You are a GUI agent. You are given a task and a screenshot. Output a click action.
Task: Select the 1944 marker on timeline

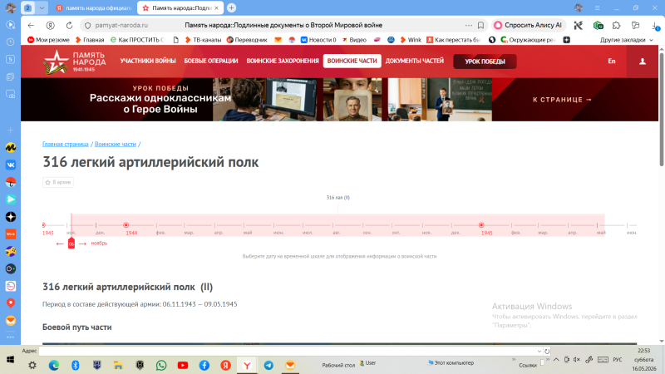126,225
